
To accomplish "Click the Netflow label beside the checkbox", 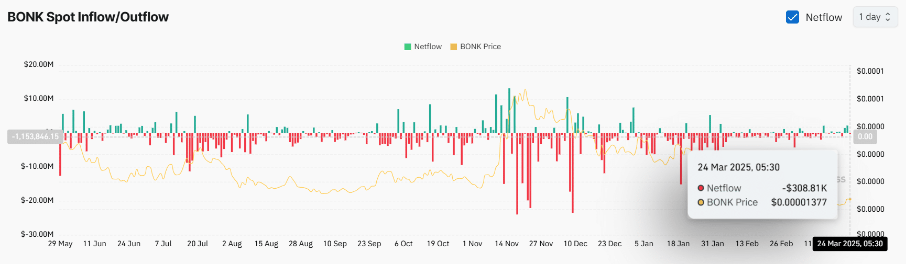I will pyautogui.click(x=823, y=17).
